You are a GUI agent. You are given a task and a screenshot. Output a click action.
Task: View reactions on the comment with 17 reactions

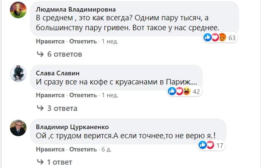(211, 145)
